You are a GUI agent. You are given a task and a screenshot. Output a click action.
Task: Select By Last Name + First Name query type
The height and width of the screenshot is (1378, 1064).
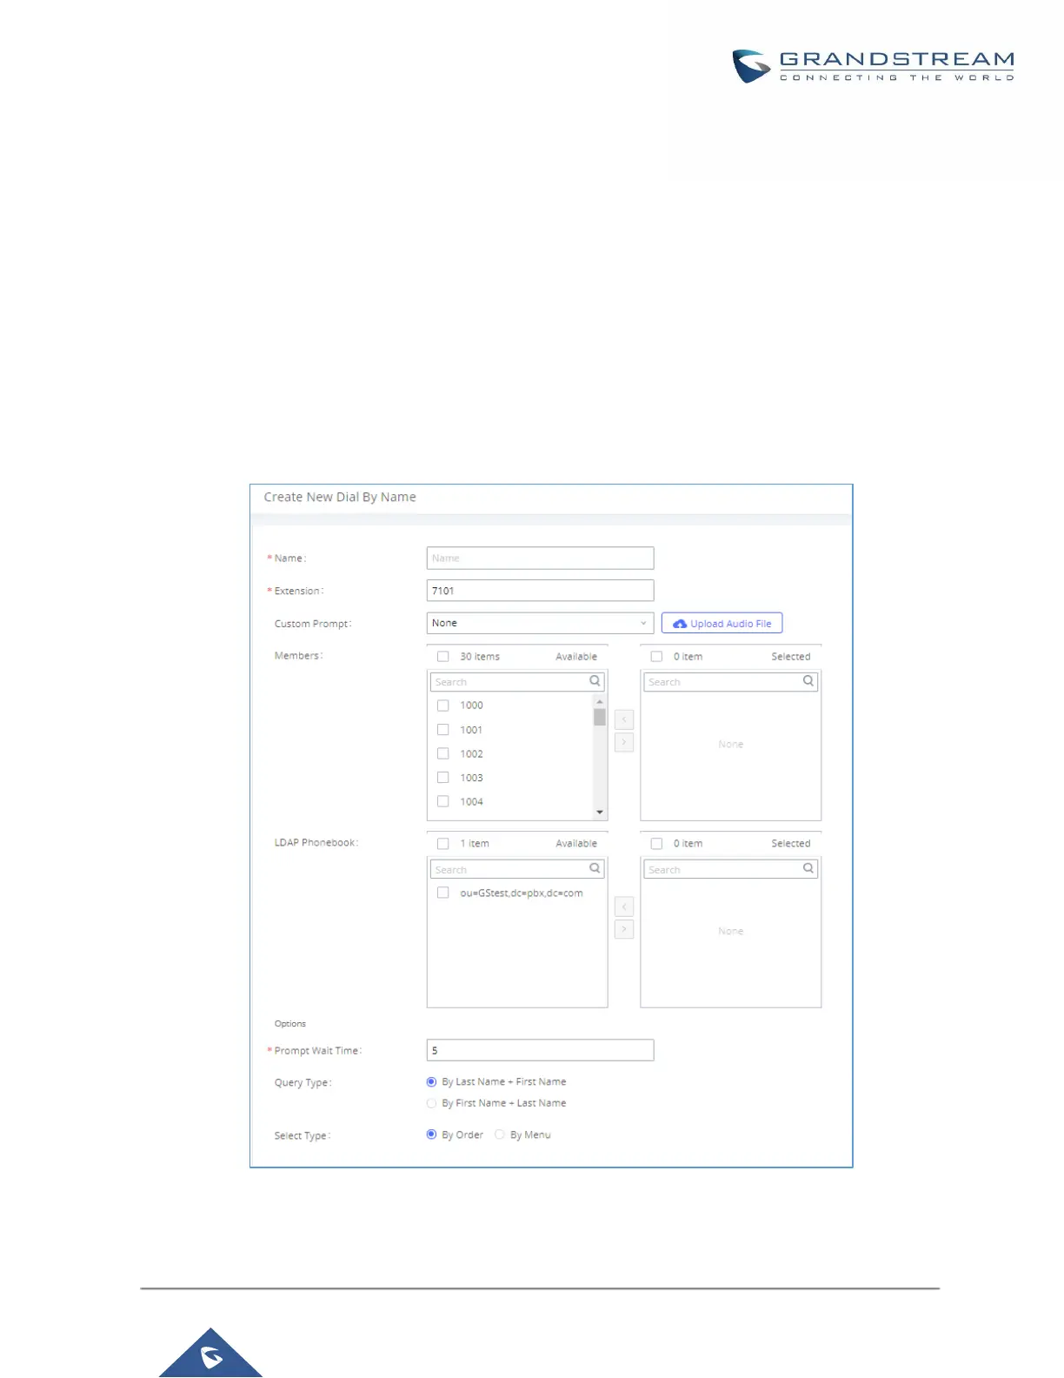tap(431, 1082)
